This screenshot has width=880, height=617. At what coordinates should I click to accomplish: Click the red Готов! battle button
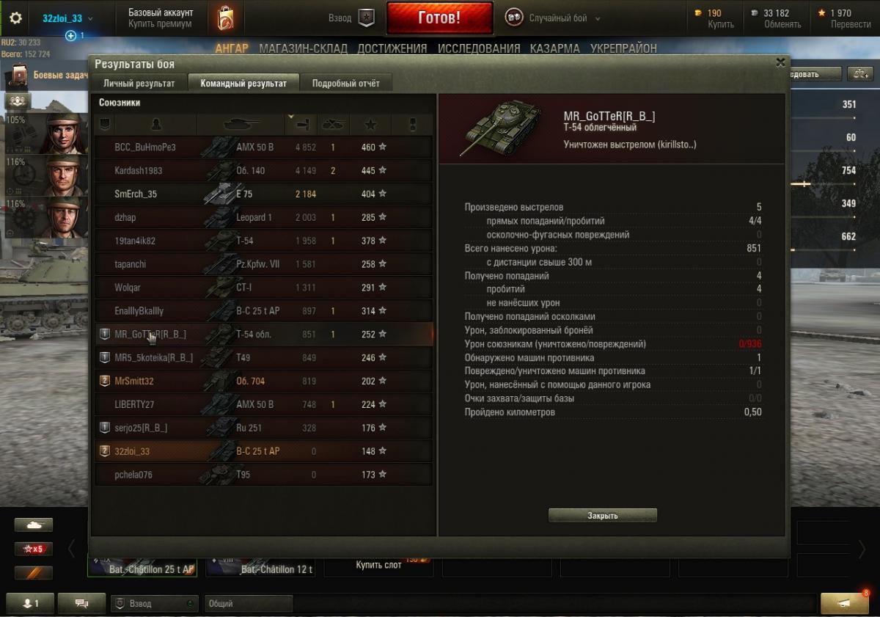click(x=439, y=18)
